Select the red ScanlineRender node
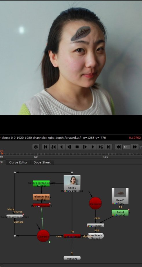Image resolution: width=142 pixels, height=267 pixels. pyautogui.click(x=72, y=236)
